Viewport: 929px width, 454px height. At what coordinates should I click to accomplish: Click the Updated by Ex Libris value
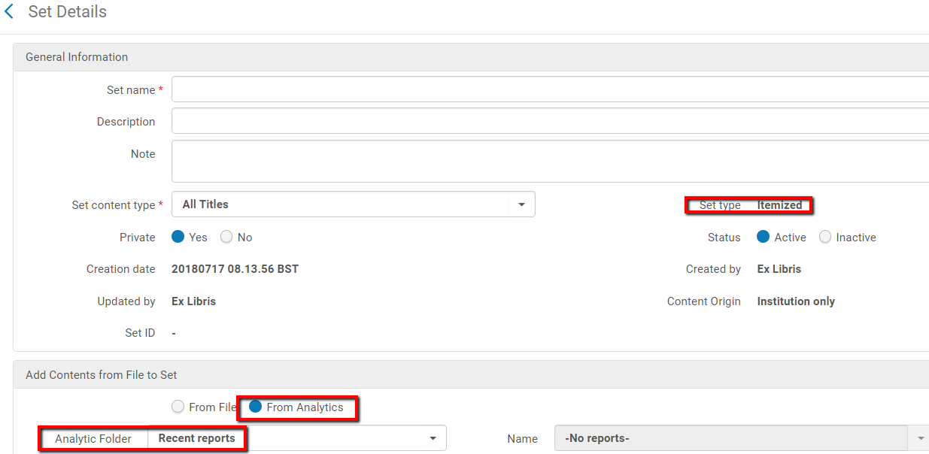(194, 301)
